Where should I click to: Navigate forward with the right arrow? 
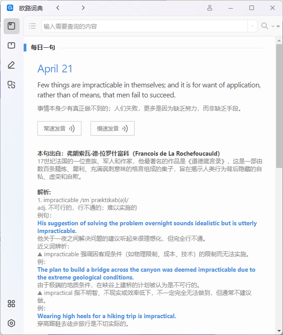[83, 8]
